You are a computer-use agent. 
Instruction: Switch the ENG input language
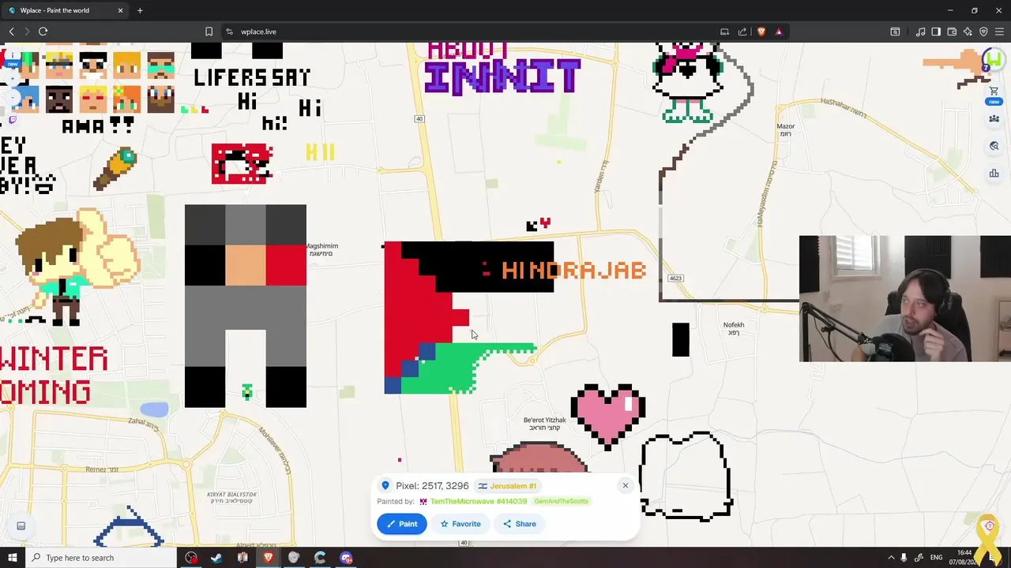[937, 558]
